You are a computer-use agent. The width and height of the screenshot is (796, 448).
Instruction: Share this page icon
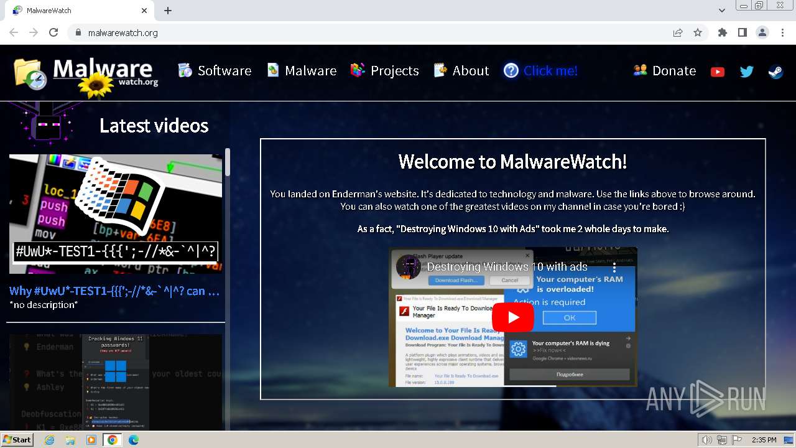pos(678,32)
